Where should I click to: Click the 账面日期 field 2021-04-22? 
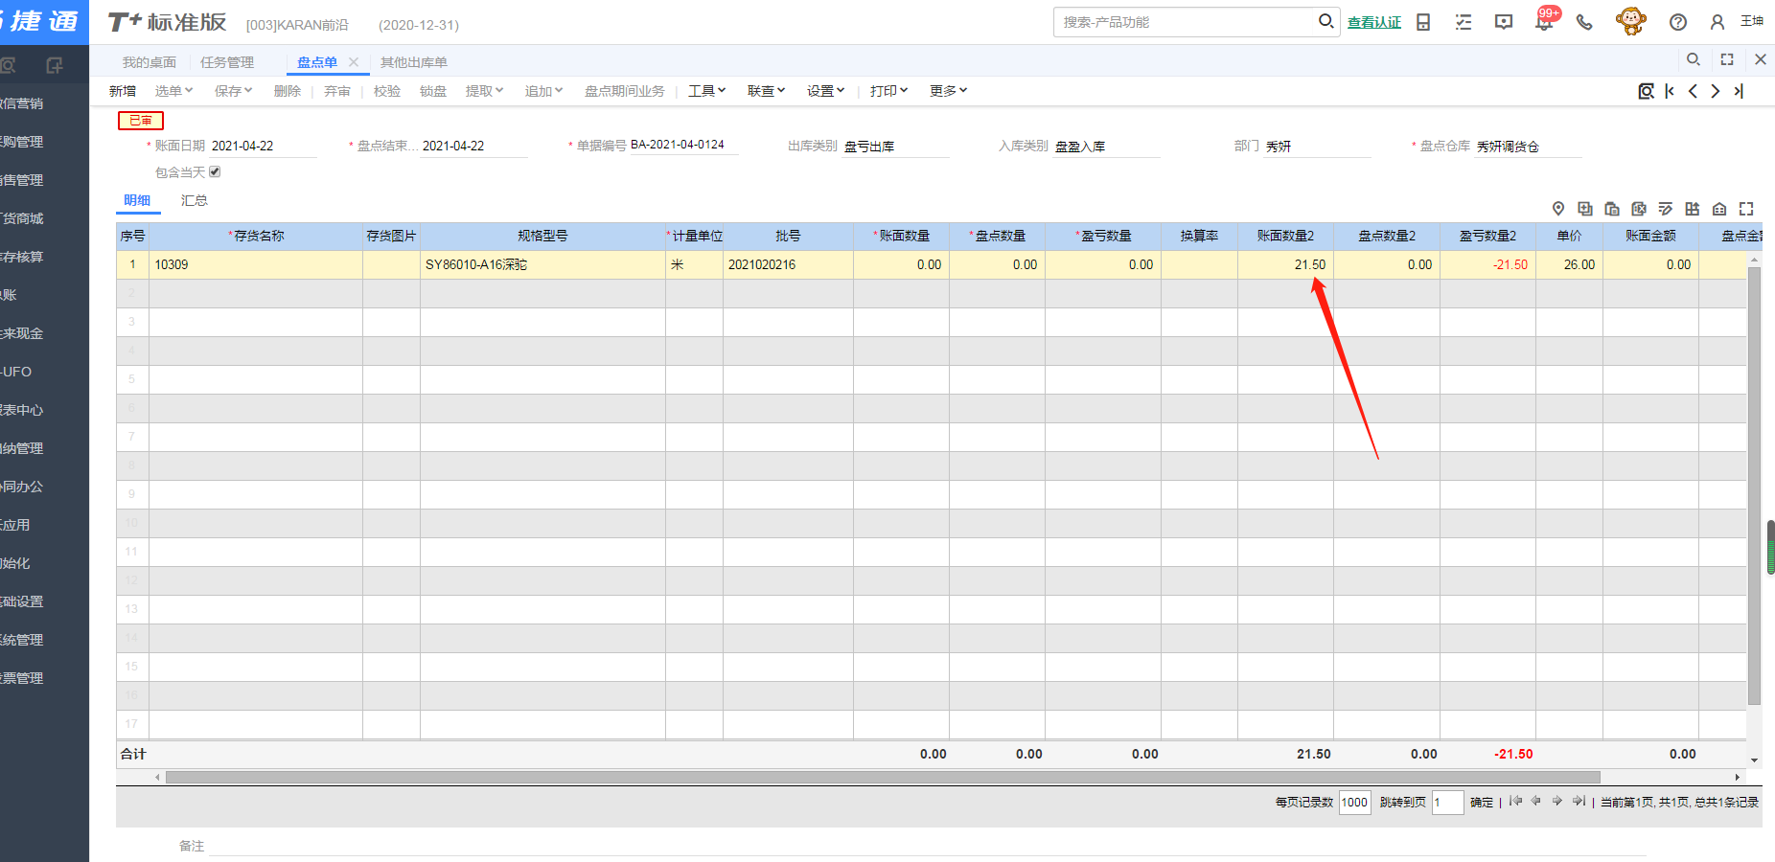tap(263, 146)
